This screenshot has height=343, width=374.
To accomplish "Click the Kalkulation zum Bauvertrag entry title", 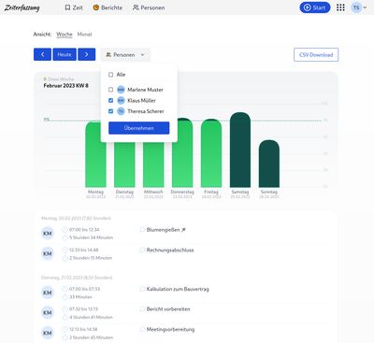I will 178,289.
